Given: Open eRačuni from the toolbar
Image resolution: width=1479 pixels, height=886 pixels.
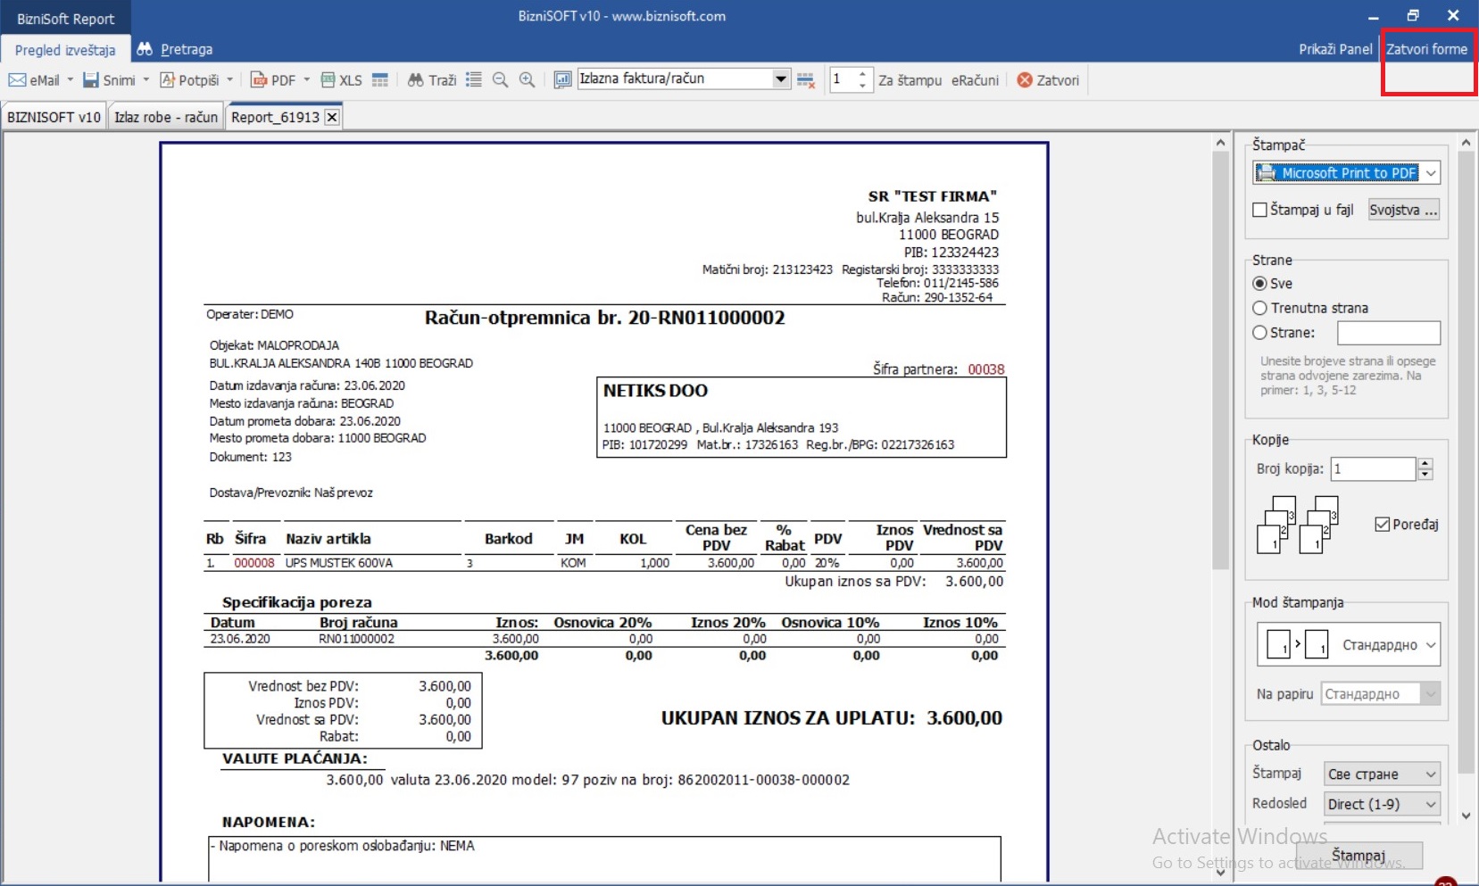Looking at the screenshot, I should (x=975, y=80).
